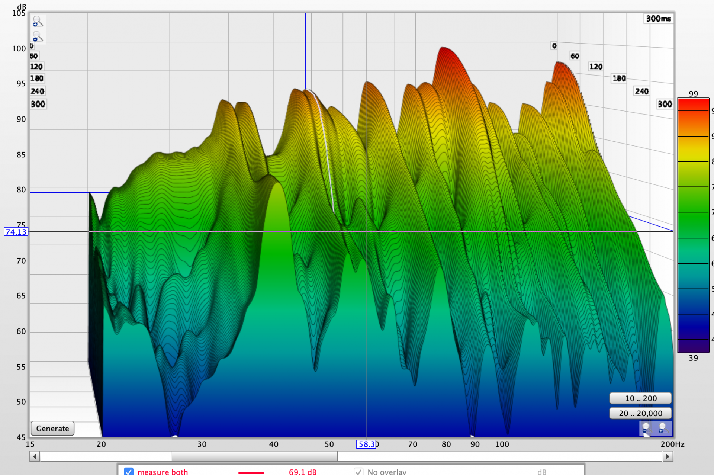
Task: Click the empty scrollbar track right of thumb
Action: pyautogui.click(x=498, y=456)
